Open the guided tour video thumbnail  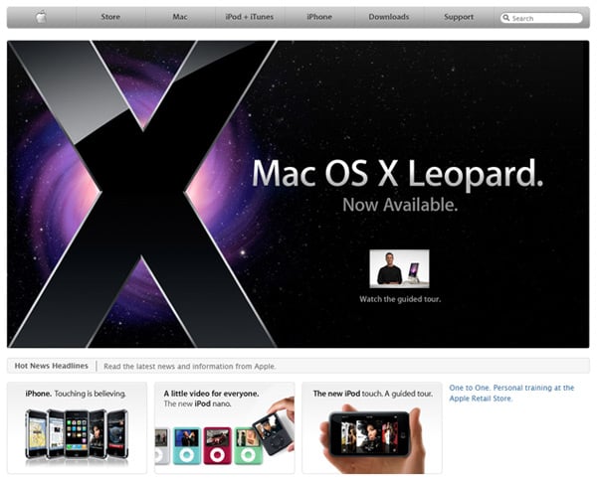tap(399, 268)
